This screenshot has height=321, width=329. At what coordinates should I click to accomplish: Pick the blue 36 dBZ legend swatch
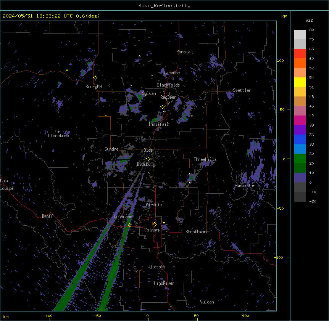pos(300,139)
